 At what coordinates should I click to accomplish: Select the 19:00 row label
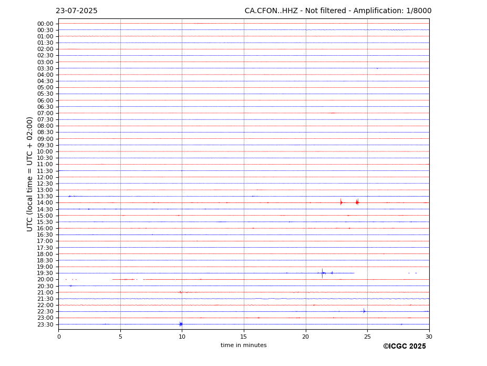45,267
